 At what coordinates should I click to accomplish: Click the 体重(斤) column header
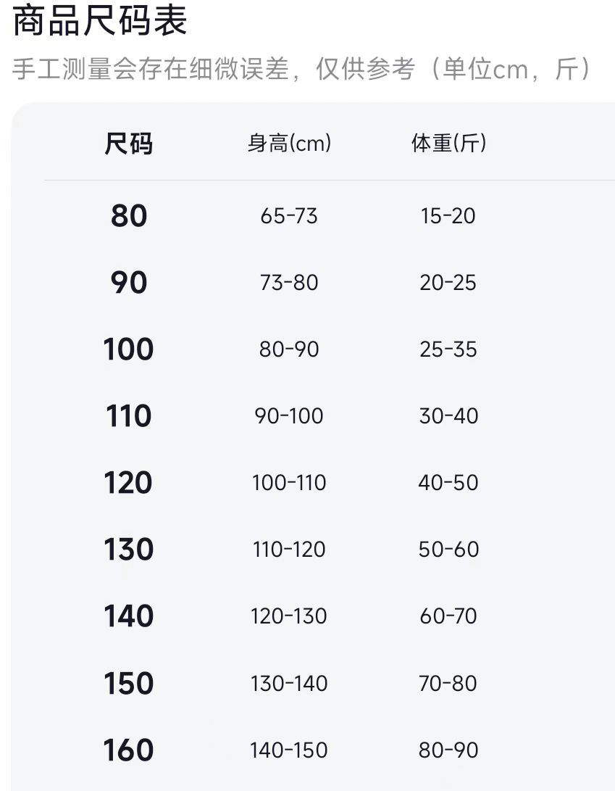[448, 144]
